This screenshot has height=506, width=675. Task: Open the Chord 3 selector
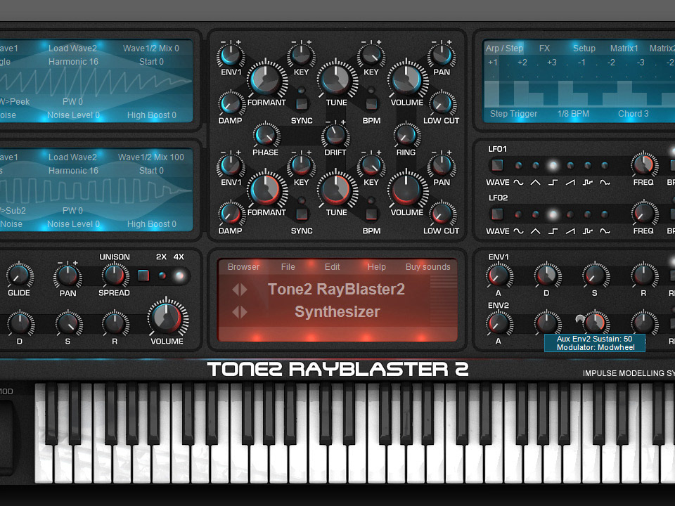click(x=634, y=114)
